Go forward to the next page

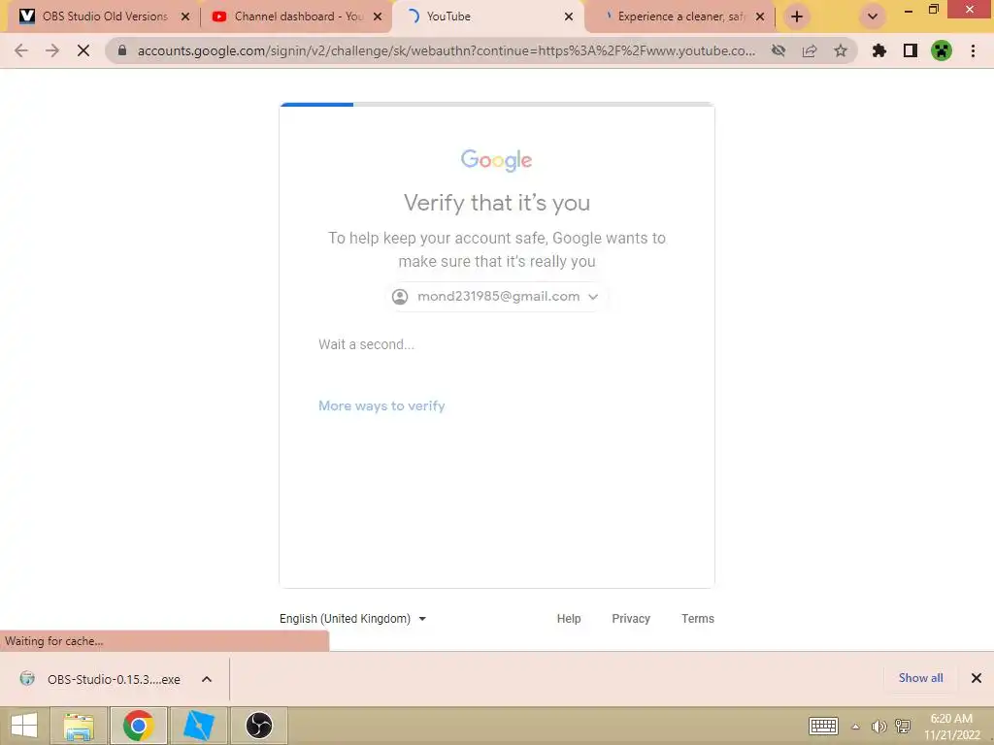pos(52,50)
